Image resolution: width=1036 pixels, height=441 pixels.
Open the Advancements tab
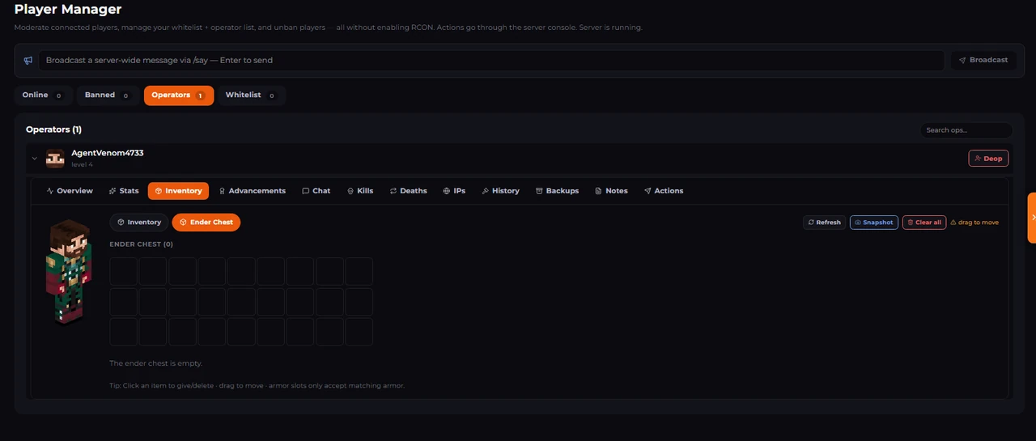click(x=253, y=191)
